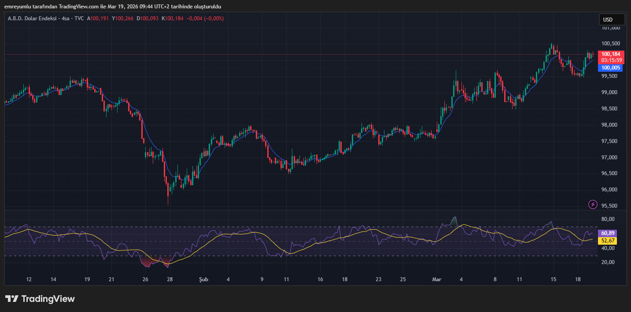Click the −0,004 (−0,00%) change value
The height and width of the screenshot is (312, 631).
[205, 18]
